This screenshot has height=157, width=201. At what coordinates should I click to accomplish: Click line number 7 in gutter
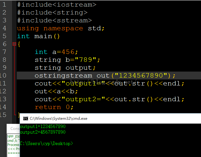pyautogui.click(x=4, y=52)
